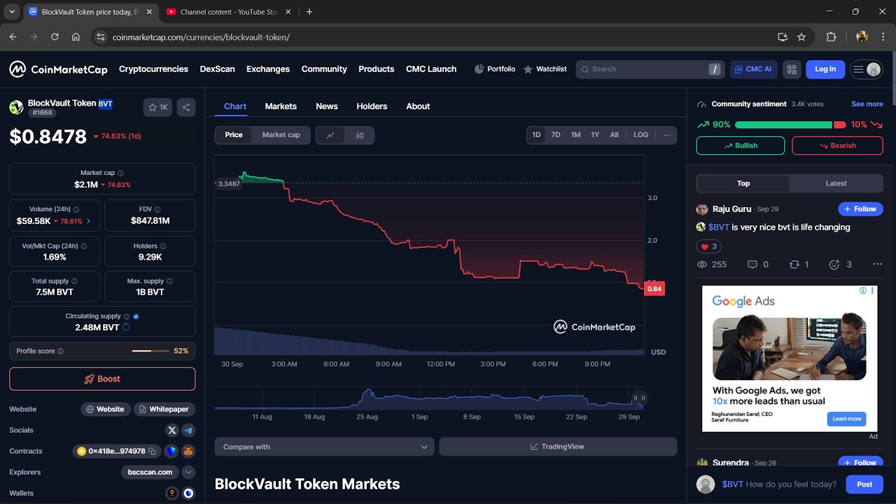Open the Whitepaper link
Viewport: 896px width, 504px height.
(164, 409)
